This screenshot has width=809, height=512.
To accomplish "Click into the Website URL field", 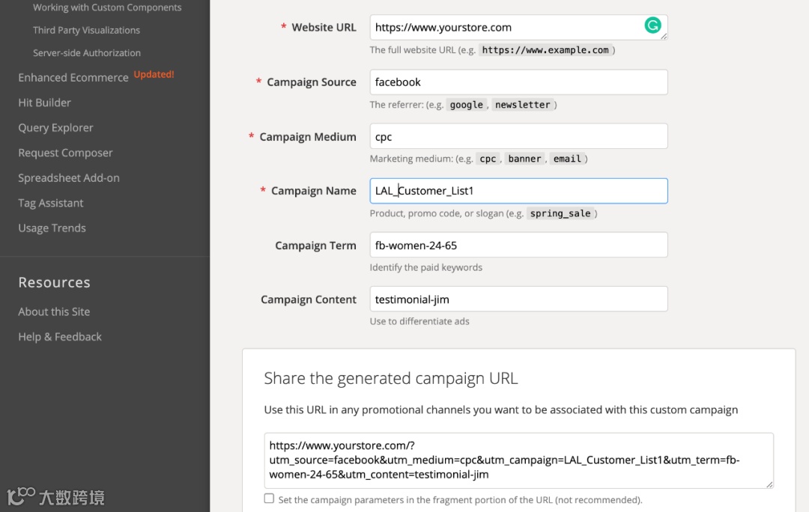I will (x=502, y=28).
